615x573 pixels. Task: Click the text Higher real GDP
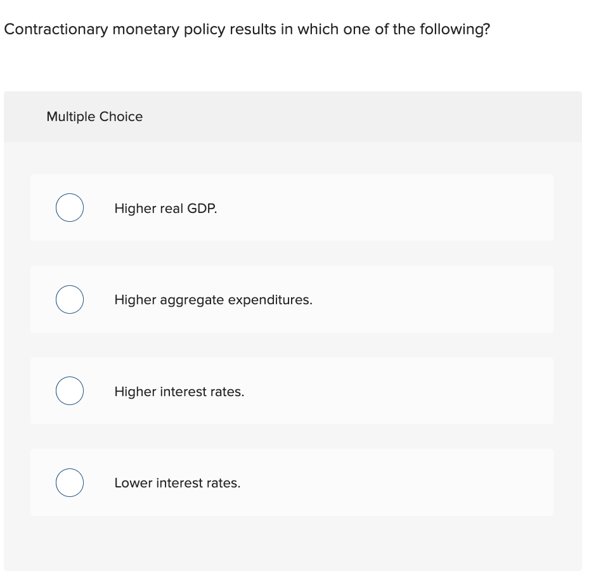165,209
